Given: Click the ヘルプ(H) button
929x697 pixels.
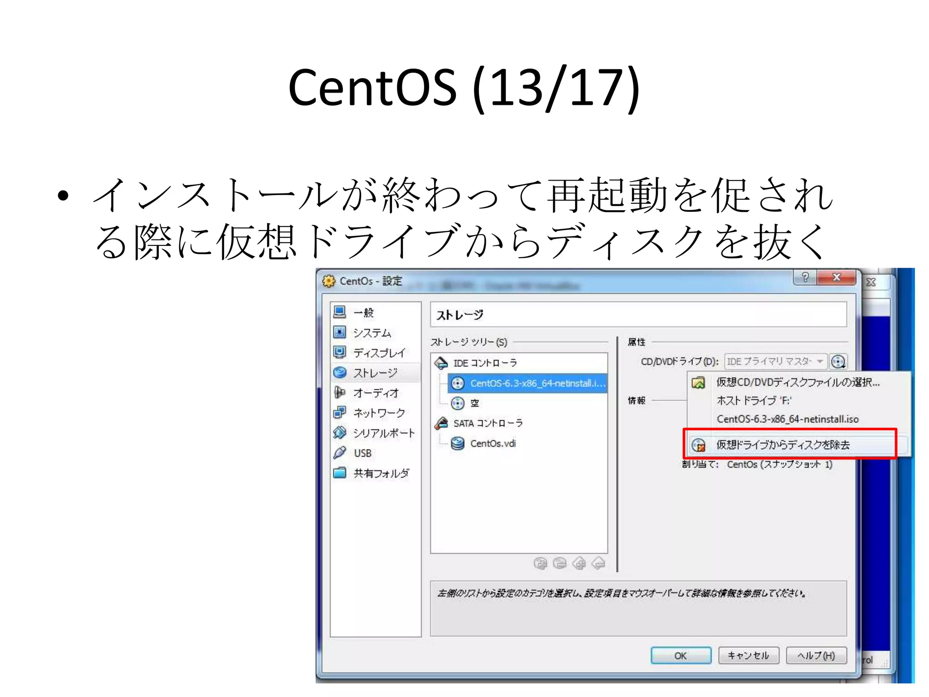Looking at the screenshot, I should tap(816, 655).
